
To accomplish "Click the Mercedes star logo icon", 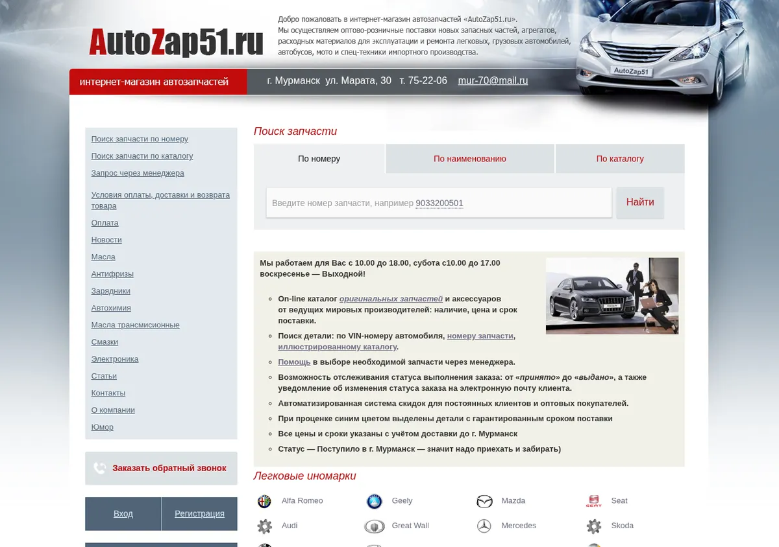I will tap(484, 526).
